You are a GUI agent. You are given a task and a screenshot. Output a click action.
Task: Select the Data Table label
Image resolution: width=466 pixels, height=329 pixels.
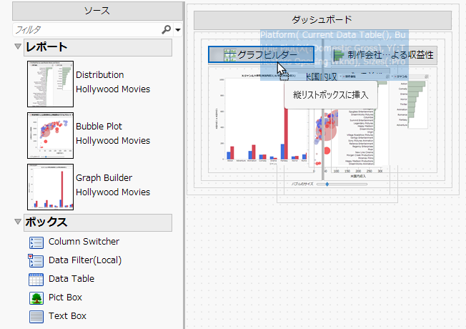[71, 278]
